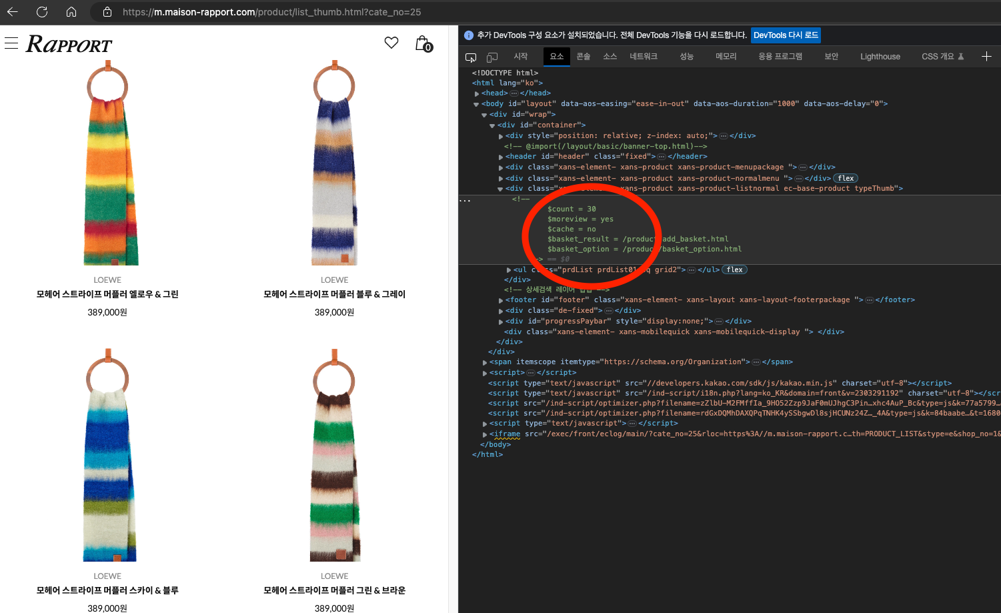Select the kakao.min.js script line
This screenshot has width=1001, height=613.
click(720, 383)
